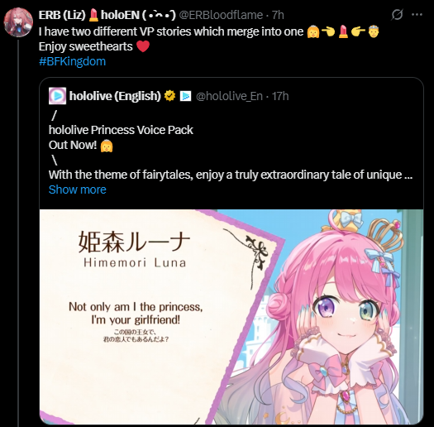Click the hololive affiliate badge icon
This screenshot has width=434, height=427.
(x=185, y=96)
